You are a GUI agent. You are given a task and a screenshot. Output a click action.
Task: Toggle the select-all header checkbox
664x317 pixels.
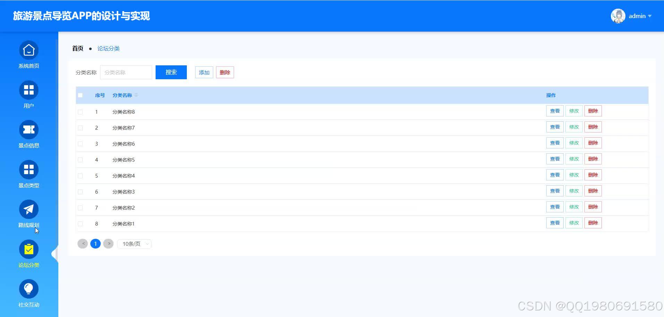click(x=80, y=95)
